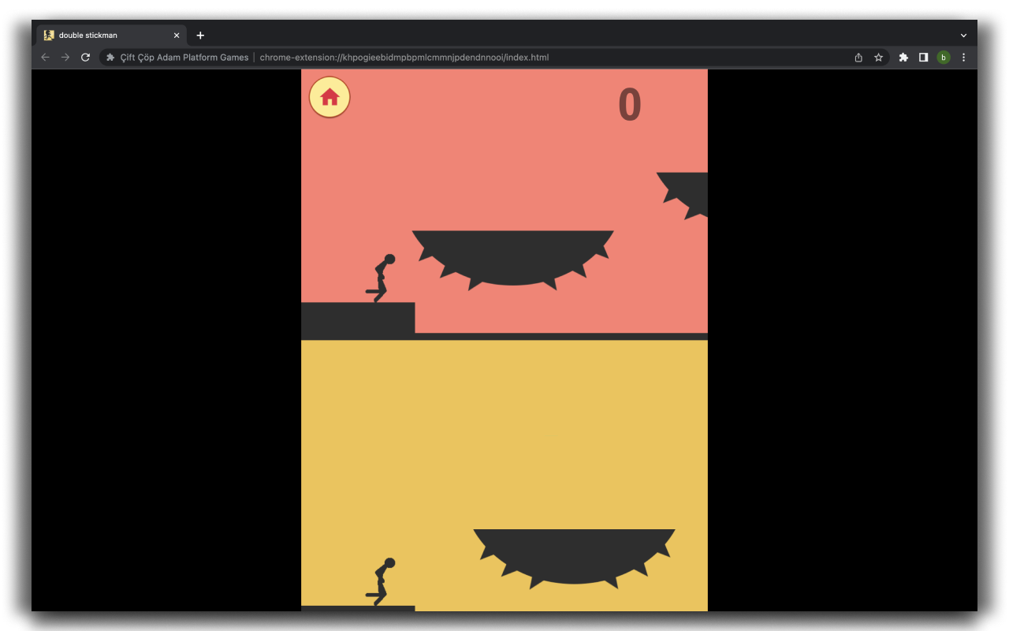This screenshot has width=1009, height=631.
Task: Open a new browser tab
Action: (200, 35)
